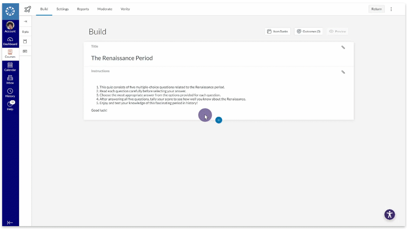Screen dimensions: 407x229
Task: Open the accessibility options icon
Action: click(x=389, y=214)
